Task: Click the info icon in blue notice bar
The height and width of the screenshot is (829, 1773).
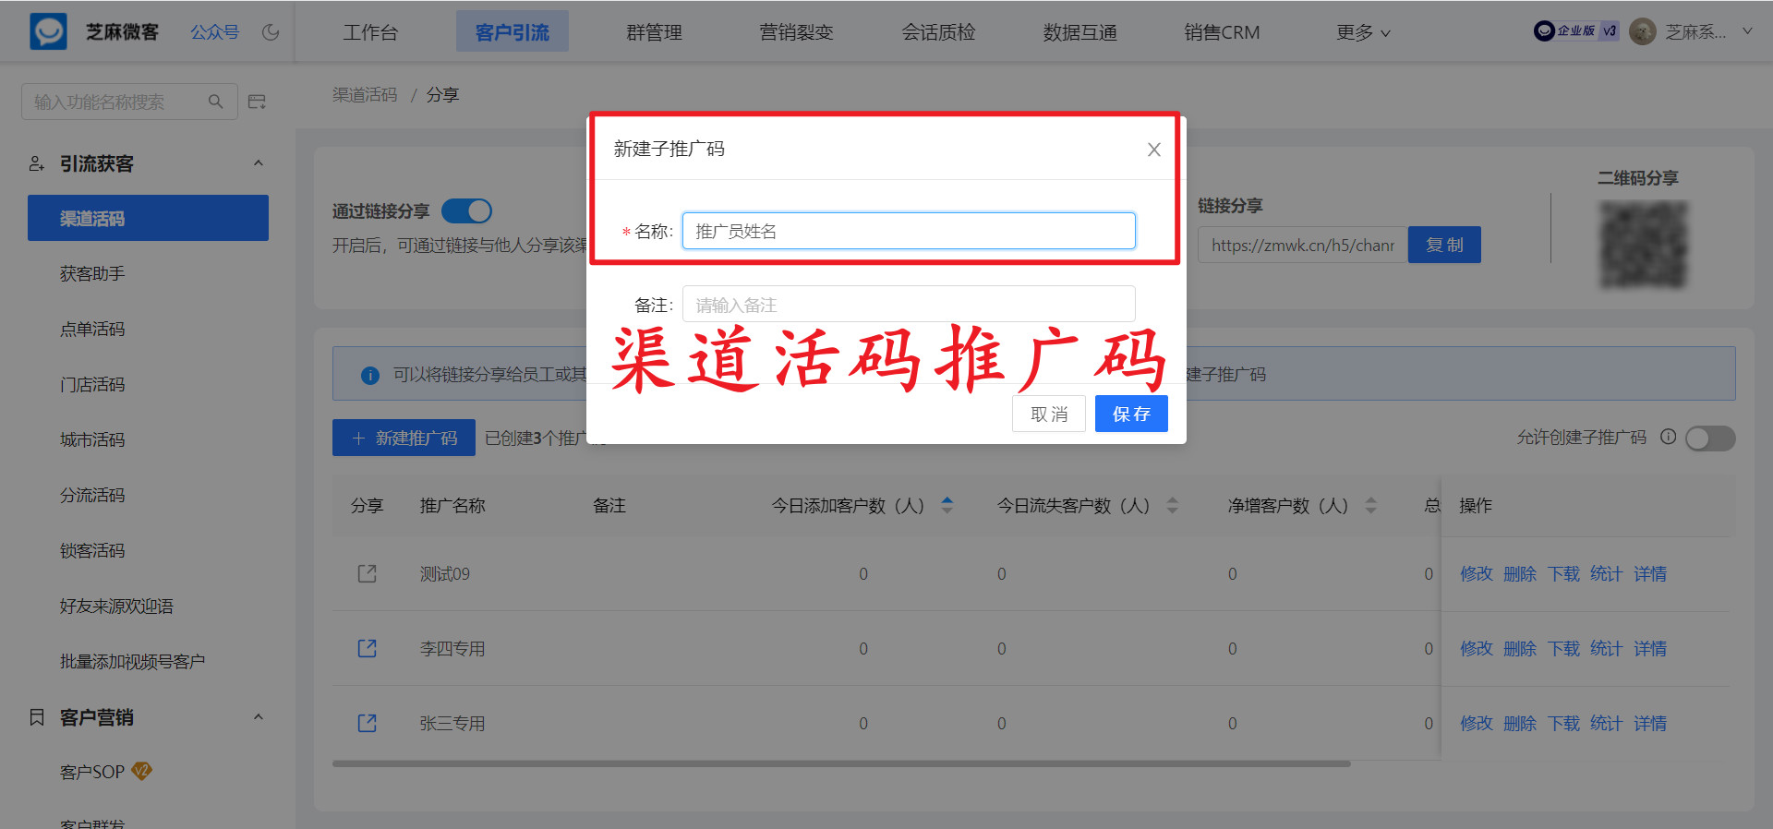Action: tap(370, 375)
